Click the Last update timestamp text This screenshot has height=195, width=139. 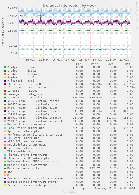[x=104, y=189]
